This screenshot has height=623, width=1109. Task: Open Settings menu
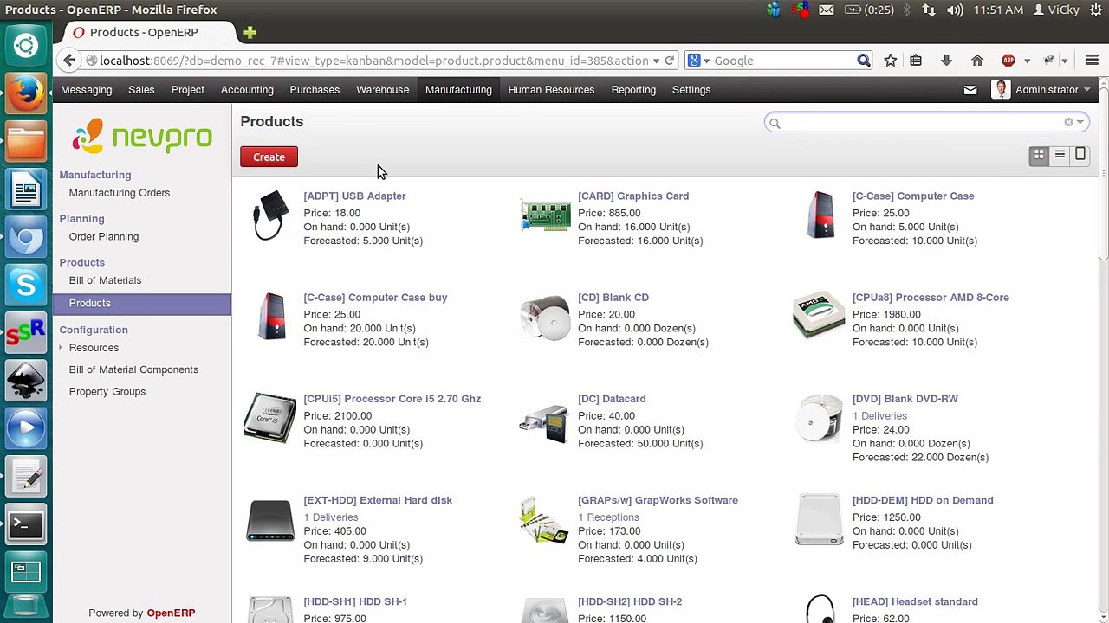pyautogui.click(x=691, y=90)
